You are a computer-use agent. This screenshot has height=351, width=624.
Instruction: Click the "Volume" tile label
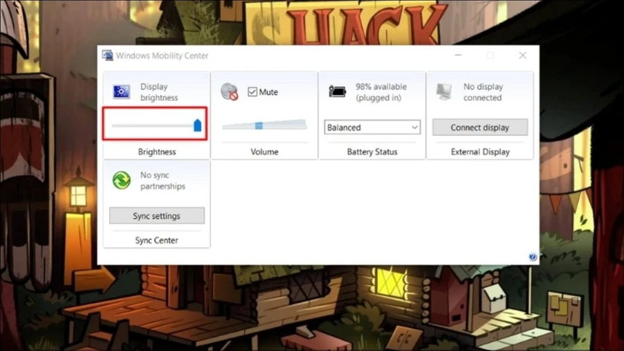click(x=264, y=152)
